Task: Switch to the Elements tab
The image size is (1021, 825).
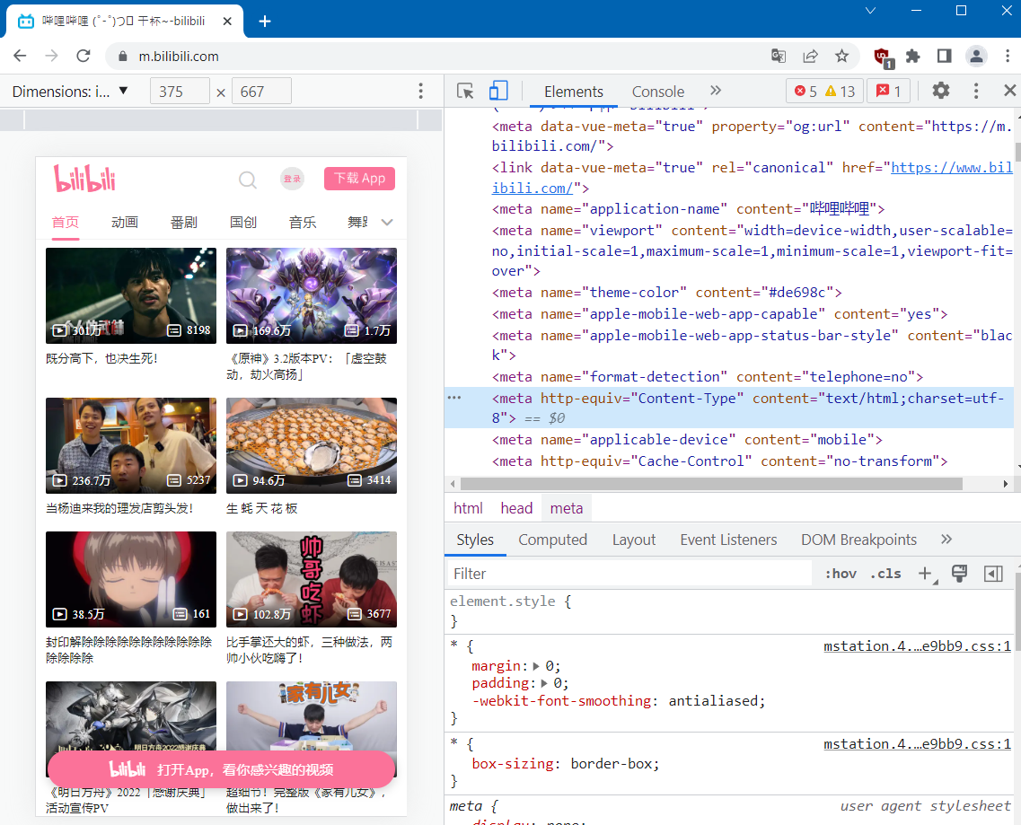Action: 574,92
